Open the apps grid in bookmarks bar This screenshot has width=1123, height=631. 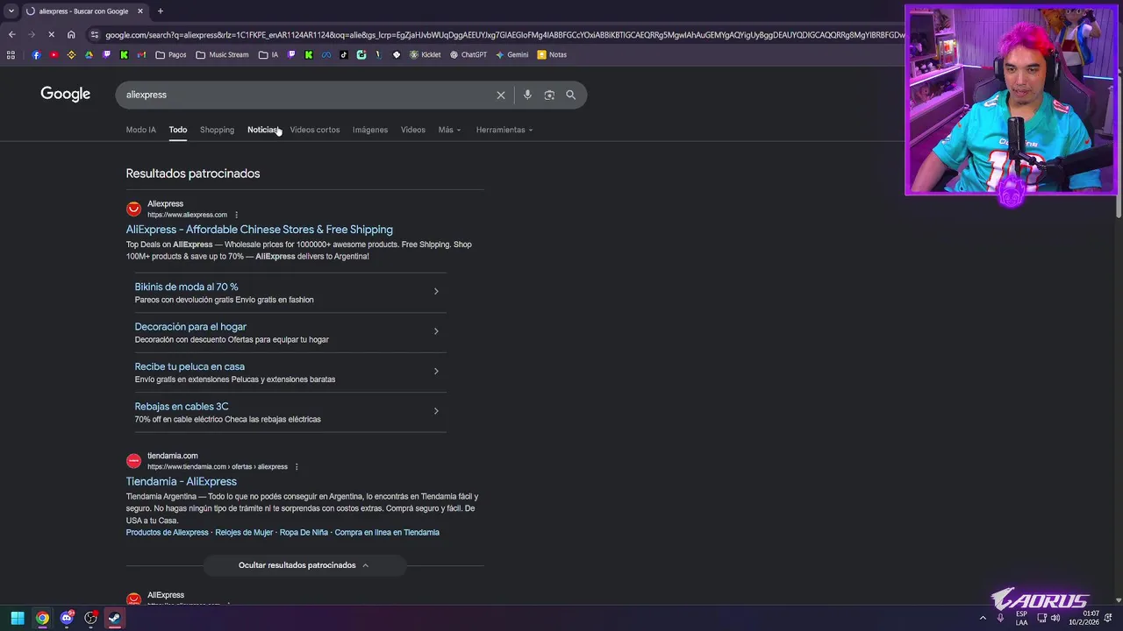click(x=11, y=54)
